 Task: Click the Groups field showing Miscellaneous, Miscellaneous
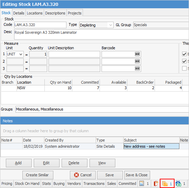(x=102, y=109)
